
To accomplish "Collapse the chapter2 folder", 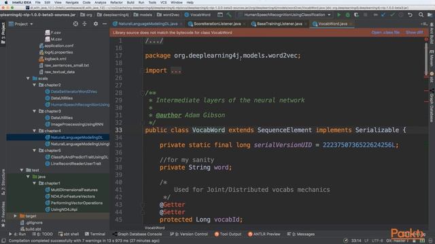I will point(35,85).
